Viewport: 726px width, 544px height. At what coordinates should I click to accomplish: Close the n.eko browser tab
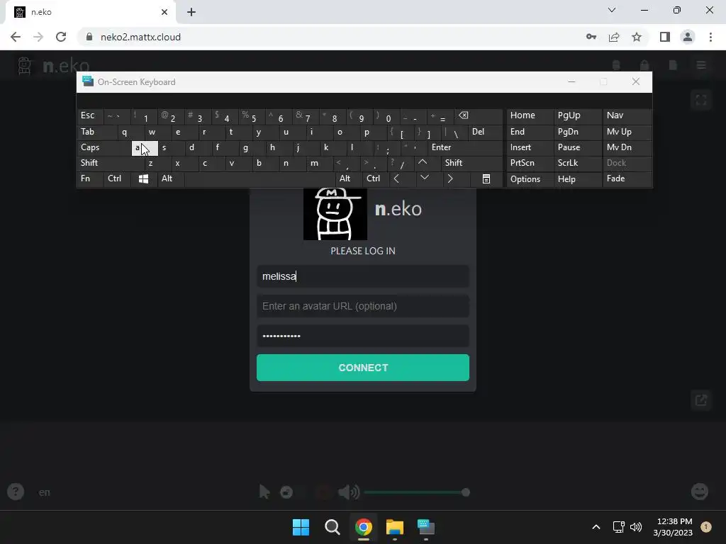[164, 12]
